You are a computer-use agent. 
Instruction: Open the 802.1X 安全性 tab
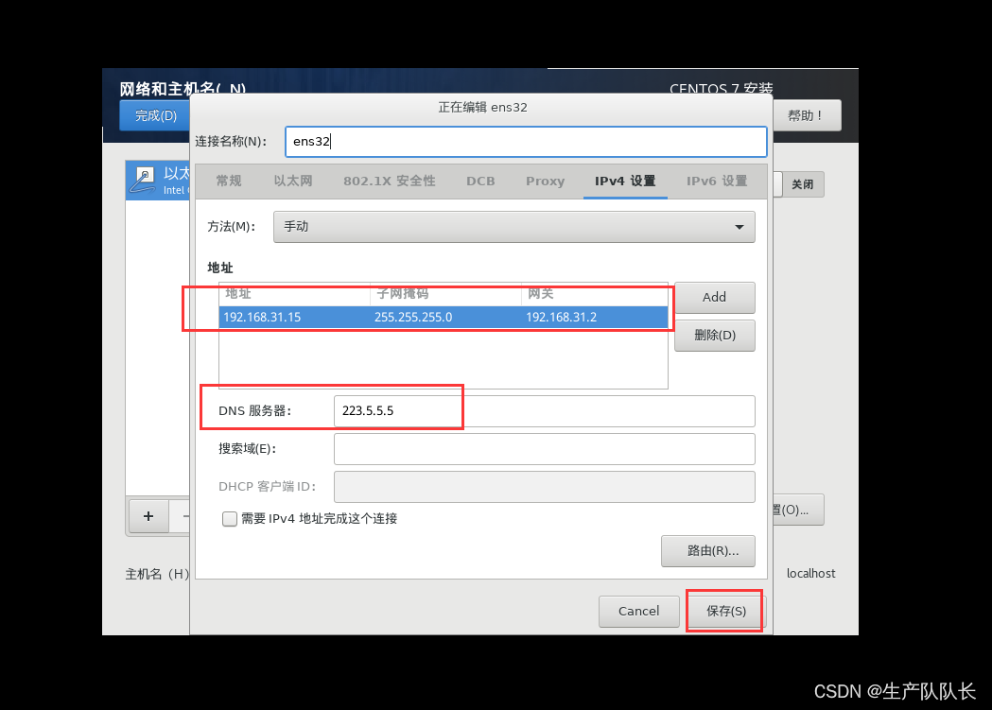click(389, 181)
